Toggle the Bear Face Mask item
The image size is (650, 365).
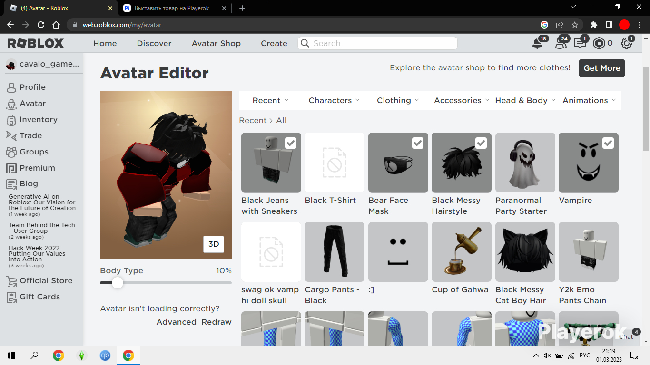point(398,163)
